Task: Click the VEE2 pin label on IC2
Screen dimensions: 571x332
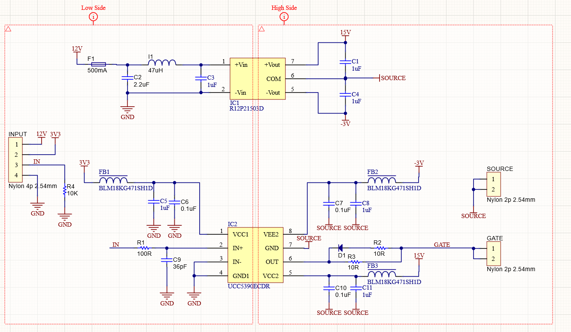Action: coord(271,234)
